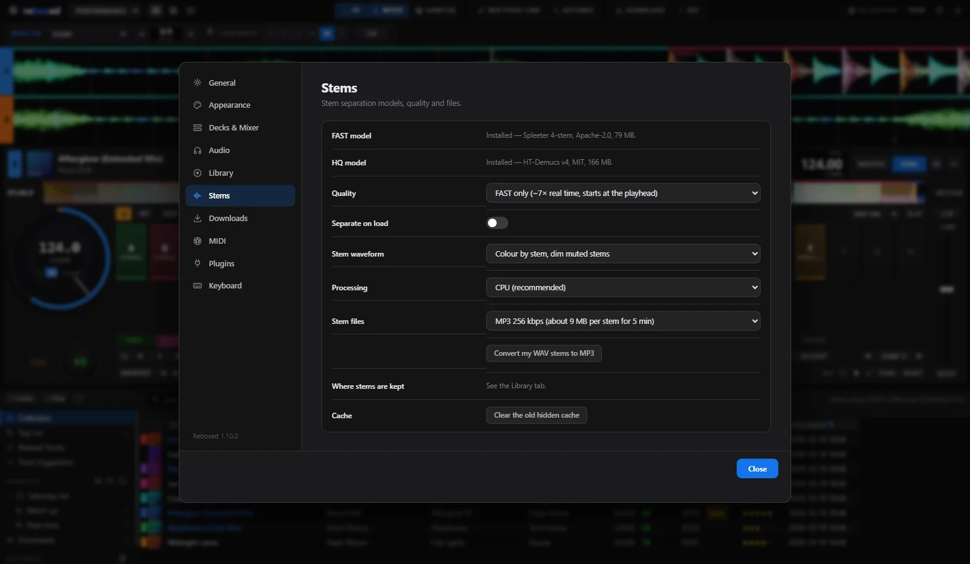Open the Keyboard shortcuts settings page
The image size is (970, 564).
pos(240,286)
